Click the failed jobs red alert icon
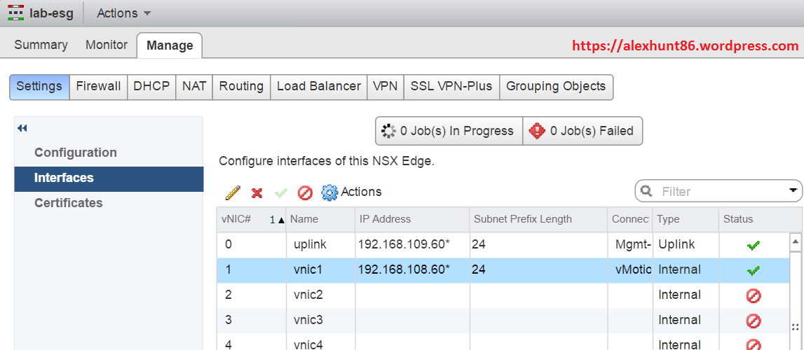The width and height of the screenshot is (804, 350). pos(538,131)
